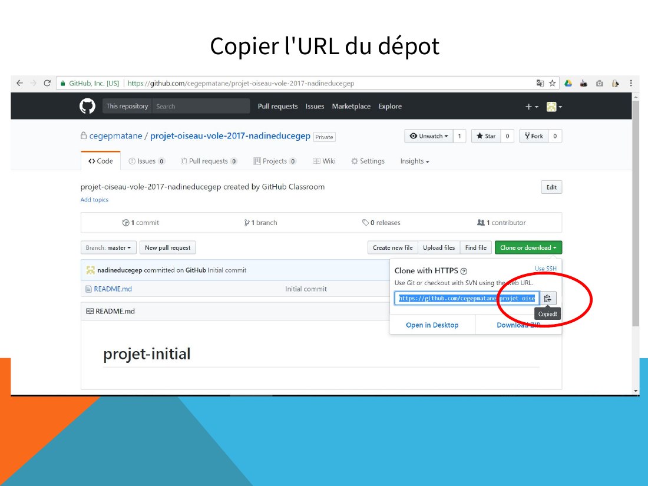This screenshot has height=486, width=648.
Task: Click the Initial commit message link
Action: pyautogui.click(x=227, y=270)
